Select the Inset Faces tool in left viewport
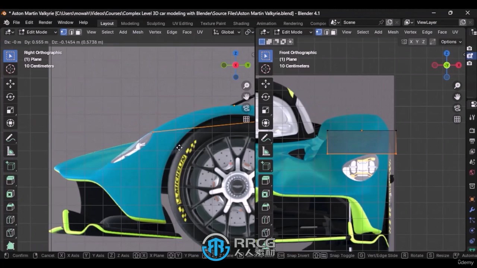 (10, 194)
